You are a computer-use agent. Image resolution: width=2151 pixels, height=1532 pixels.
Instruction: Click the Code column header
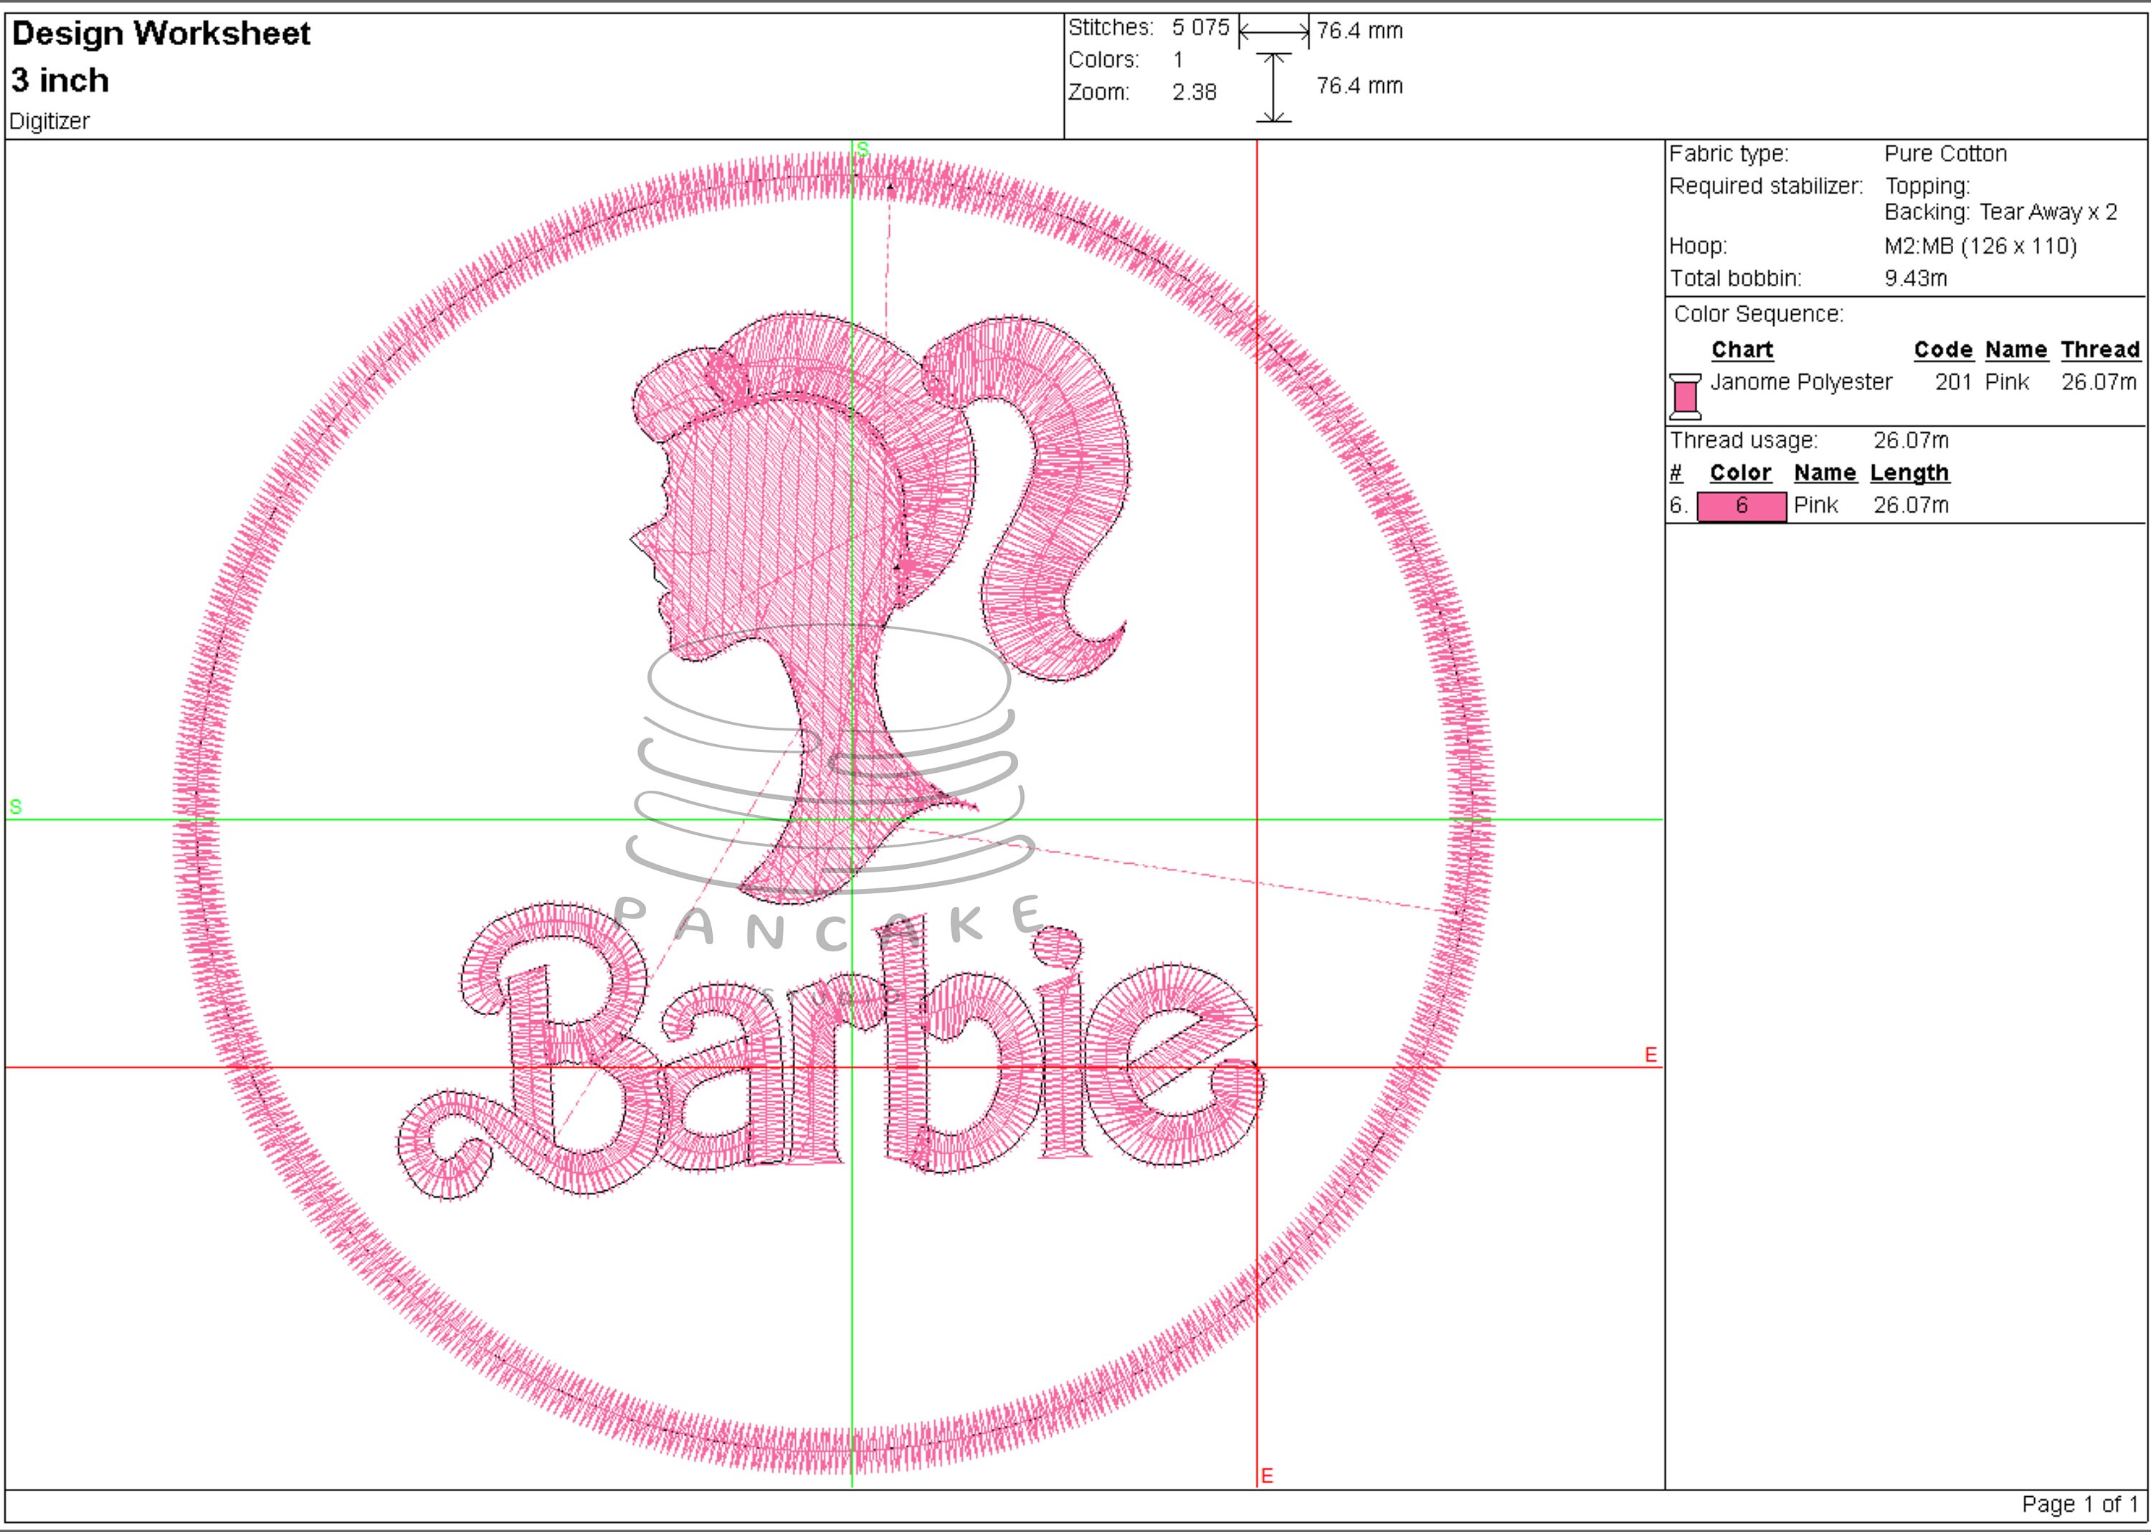pos(1944,349)
